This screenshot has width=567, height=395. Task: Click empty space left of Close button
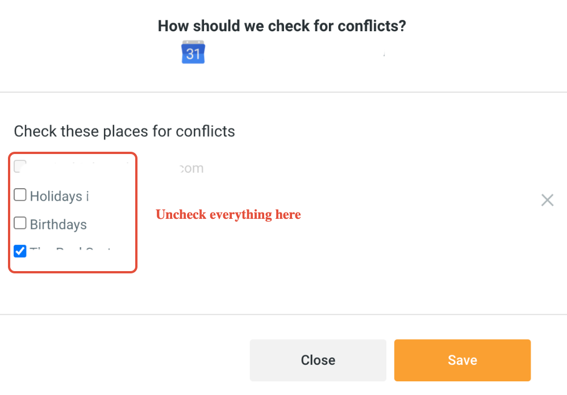click(x=125, y=360)
